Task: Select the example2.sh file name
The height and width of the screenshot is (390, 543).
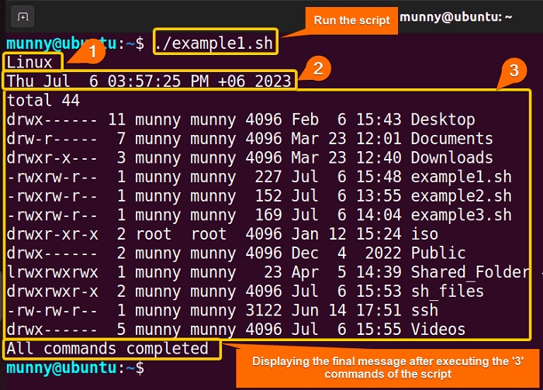Action: [461, 196]
